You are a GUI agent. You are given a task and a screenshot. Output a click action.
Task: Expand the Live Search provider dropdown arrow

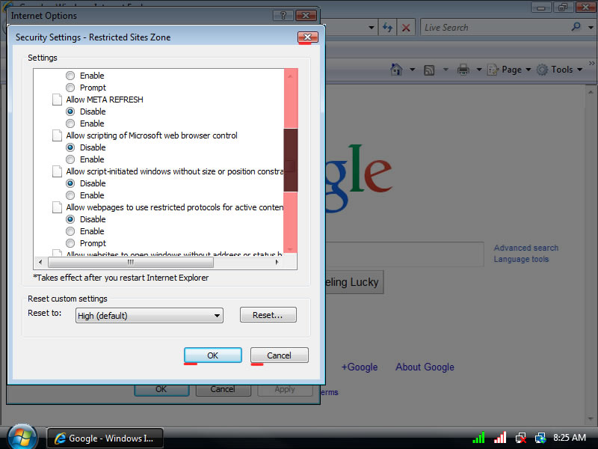(x=591, y=28)
